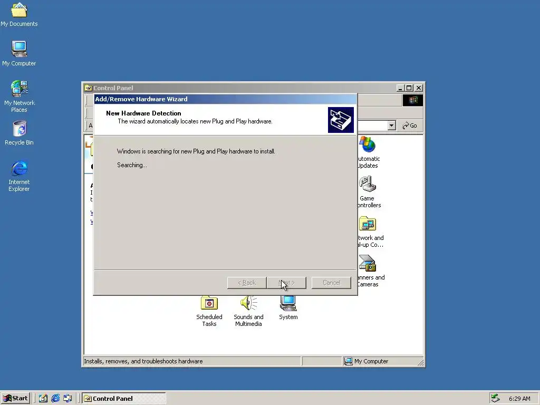Close the Control Panel window
Viewport: 540px width, 405px height.
(x=418, y=88)
